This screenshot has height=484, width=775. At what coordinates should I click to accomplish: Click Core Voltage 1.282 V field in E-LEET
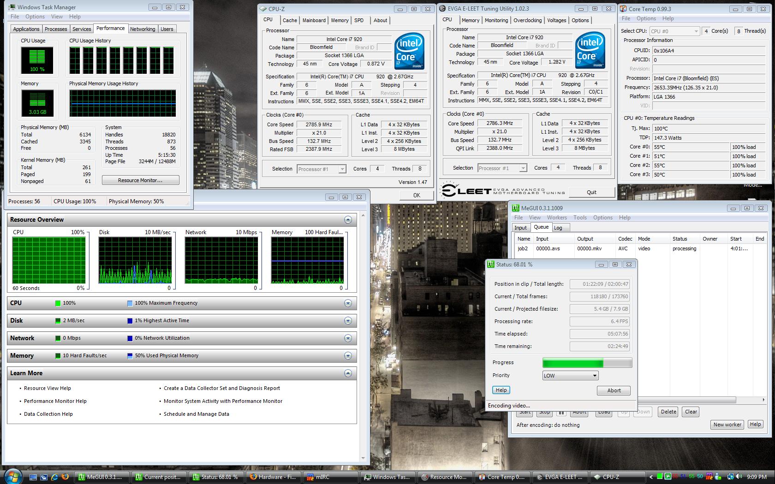557,62
